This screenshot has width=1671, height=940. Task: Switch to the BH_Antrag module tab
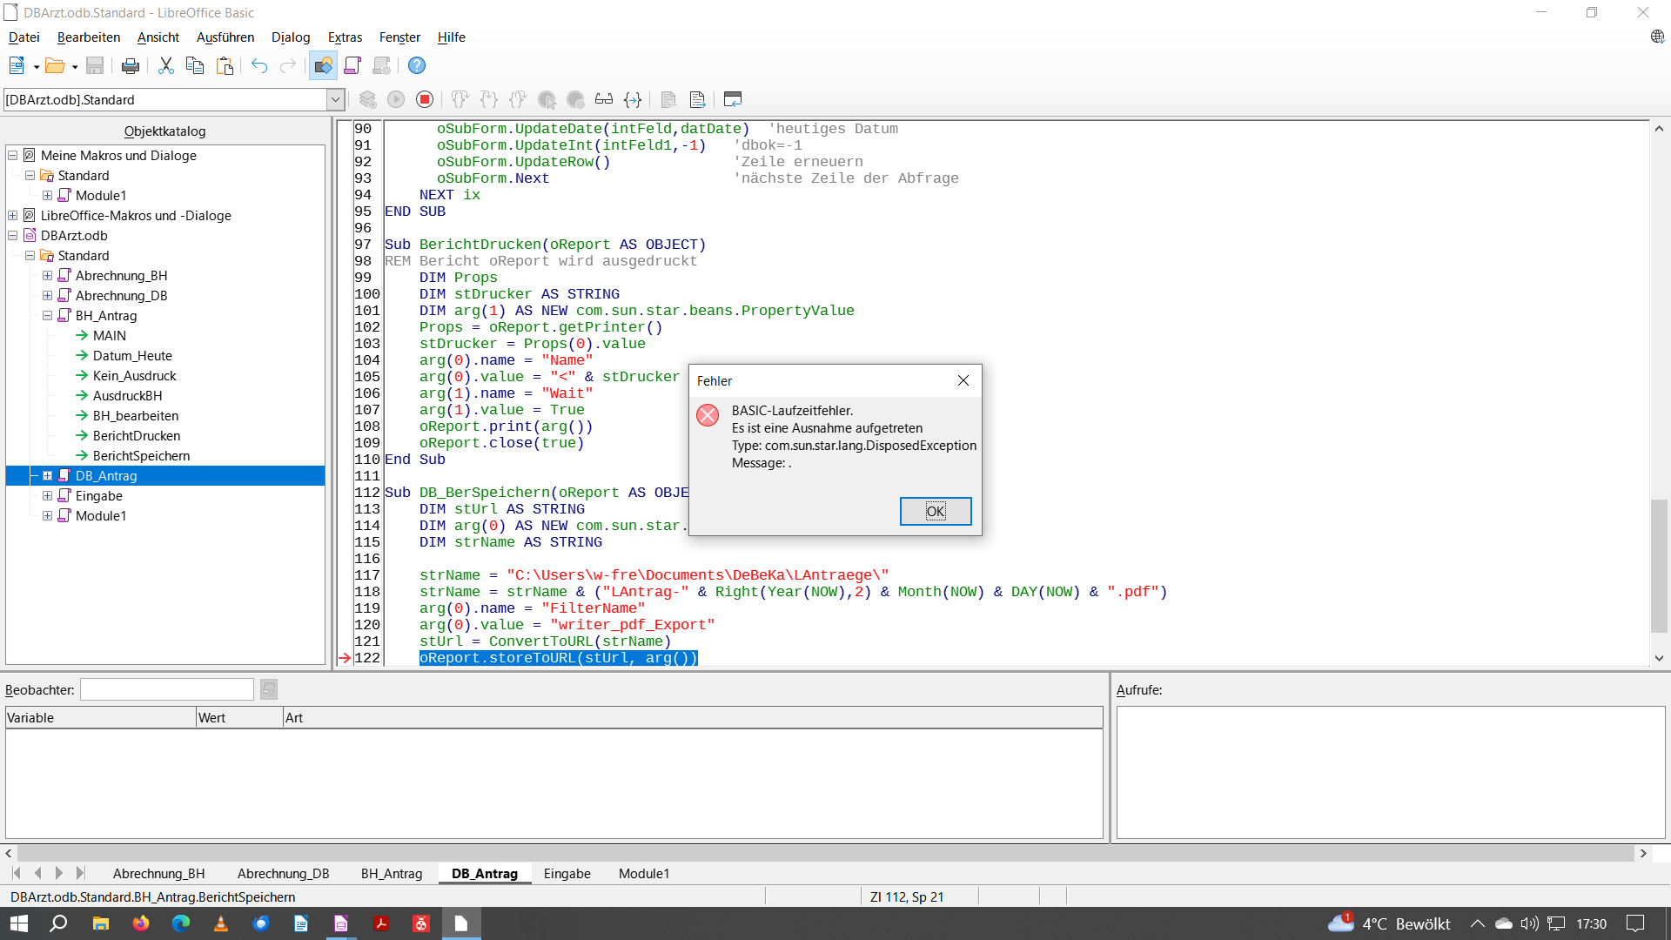coord(392,874)
